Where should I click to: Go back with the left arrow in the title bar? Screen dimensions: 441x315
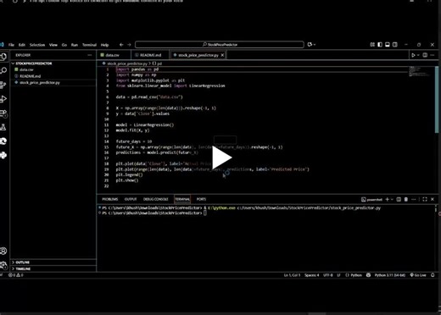[x=121, y=45]
